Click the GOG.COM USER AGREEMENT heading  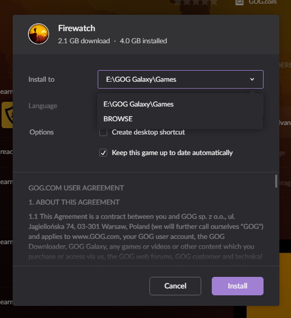click(76, 188)
